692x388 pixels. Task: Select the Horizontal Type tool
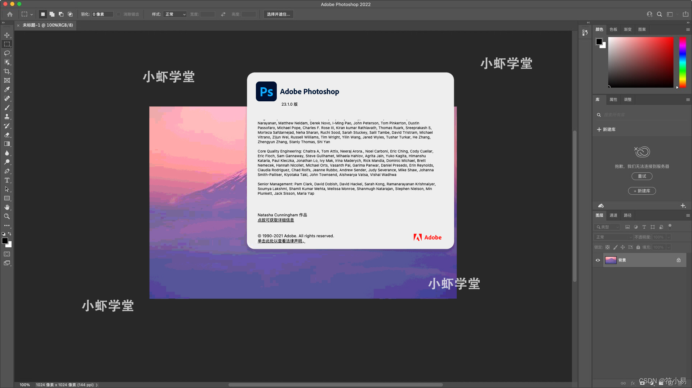(7, 180)
